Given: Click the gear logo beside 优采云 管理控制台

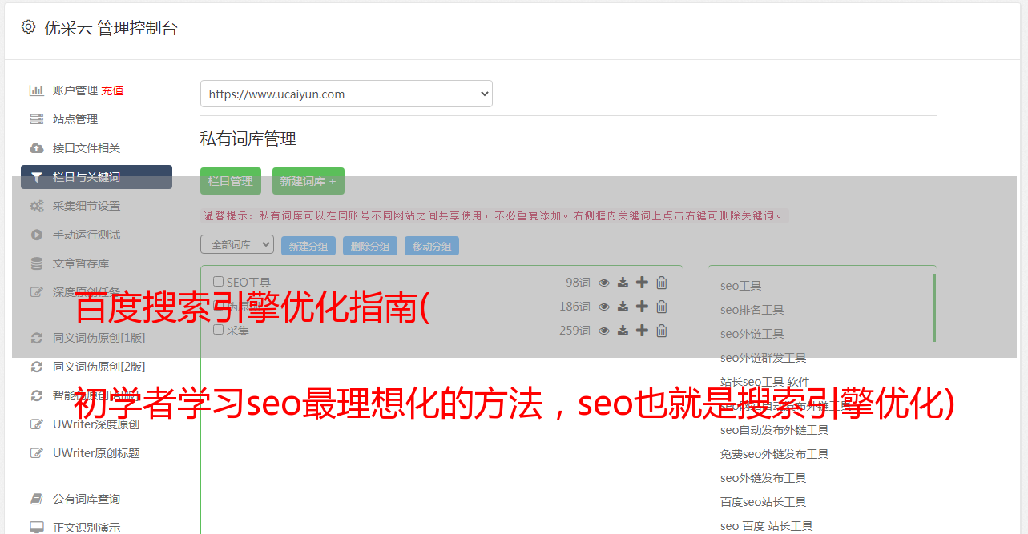Looking at the screenshot, I should (28, 27).
